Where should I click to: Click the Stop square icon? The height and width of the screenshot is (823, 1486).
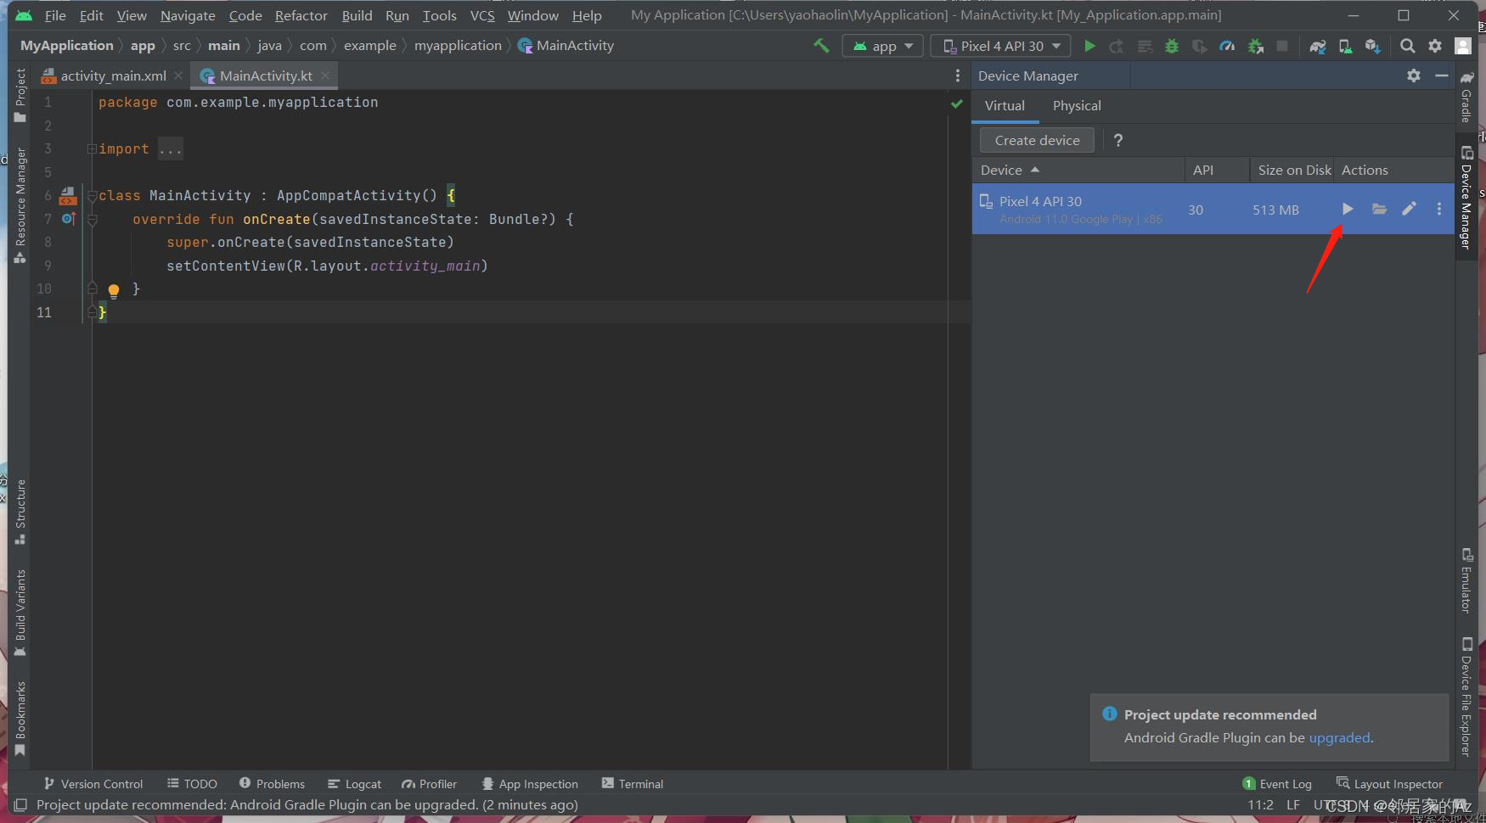pos(1282,46)
